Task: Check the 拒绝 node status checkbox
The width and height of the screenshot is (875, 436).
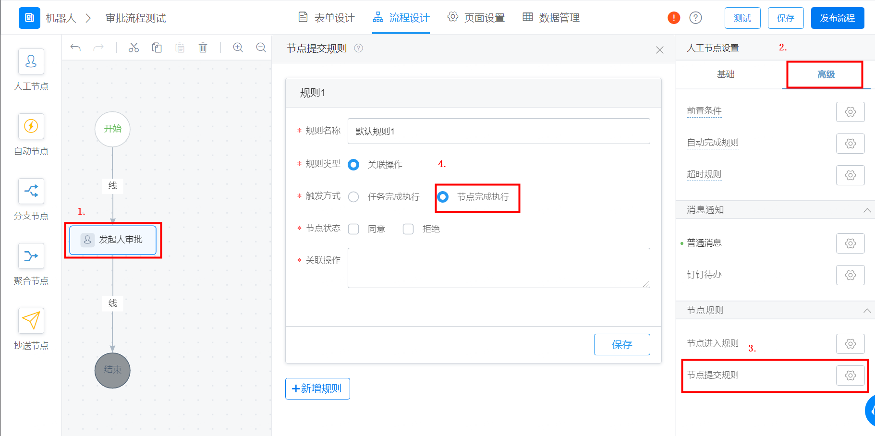Action: 408,229
